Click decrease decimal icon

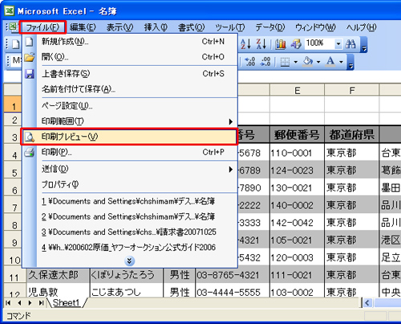point(265,62)
